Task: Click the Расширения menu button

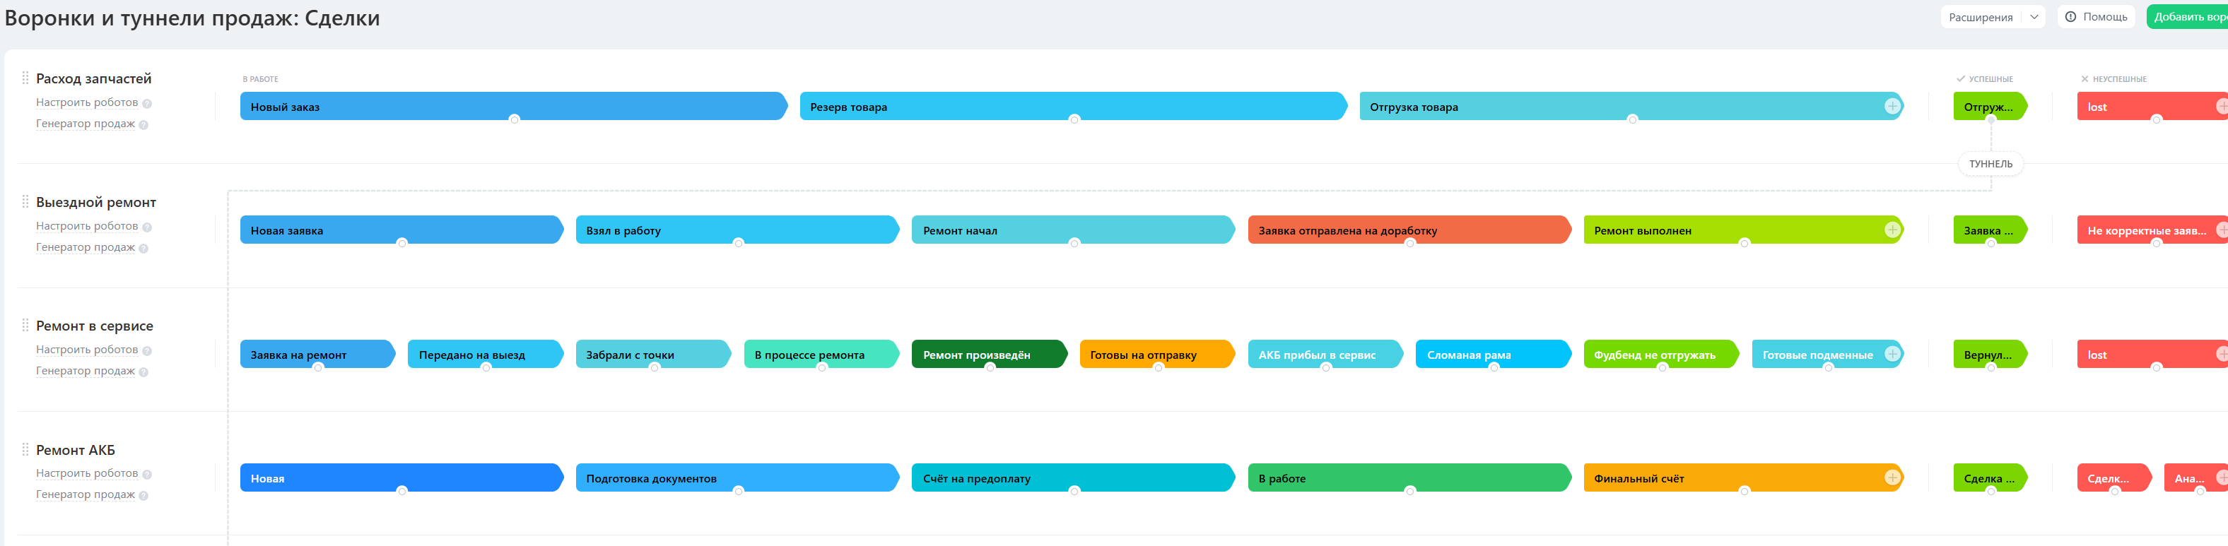Action: point(1981,16)
